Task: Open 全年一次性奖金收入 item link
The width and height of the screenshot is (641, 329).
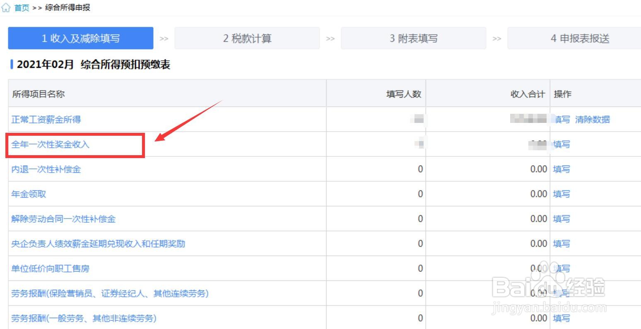Action: (x=50, y=144)
